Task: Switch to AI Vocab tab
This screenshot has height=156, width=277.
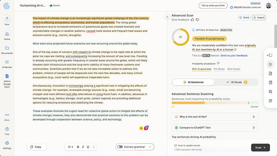Action: (x=236, y=82)
